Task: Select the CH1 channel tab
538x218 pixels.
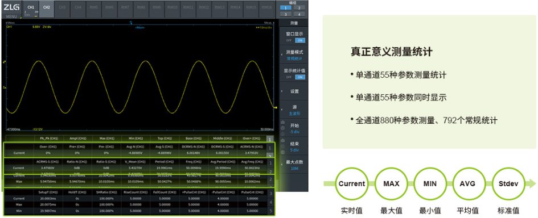Action: pos(31,9)
